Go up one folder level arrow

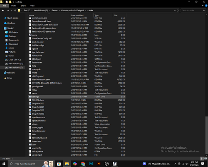(15, 10)
